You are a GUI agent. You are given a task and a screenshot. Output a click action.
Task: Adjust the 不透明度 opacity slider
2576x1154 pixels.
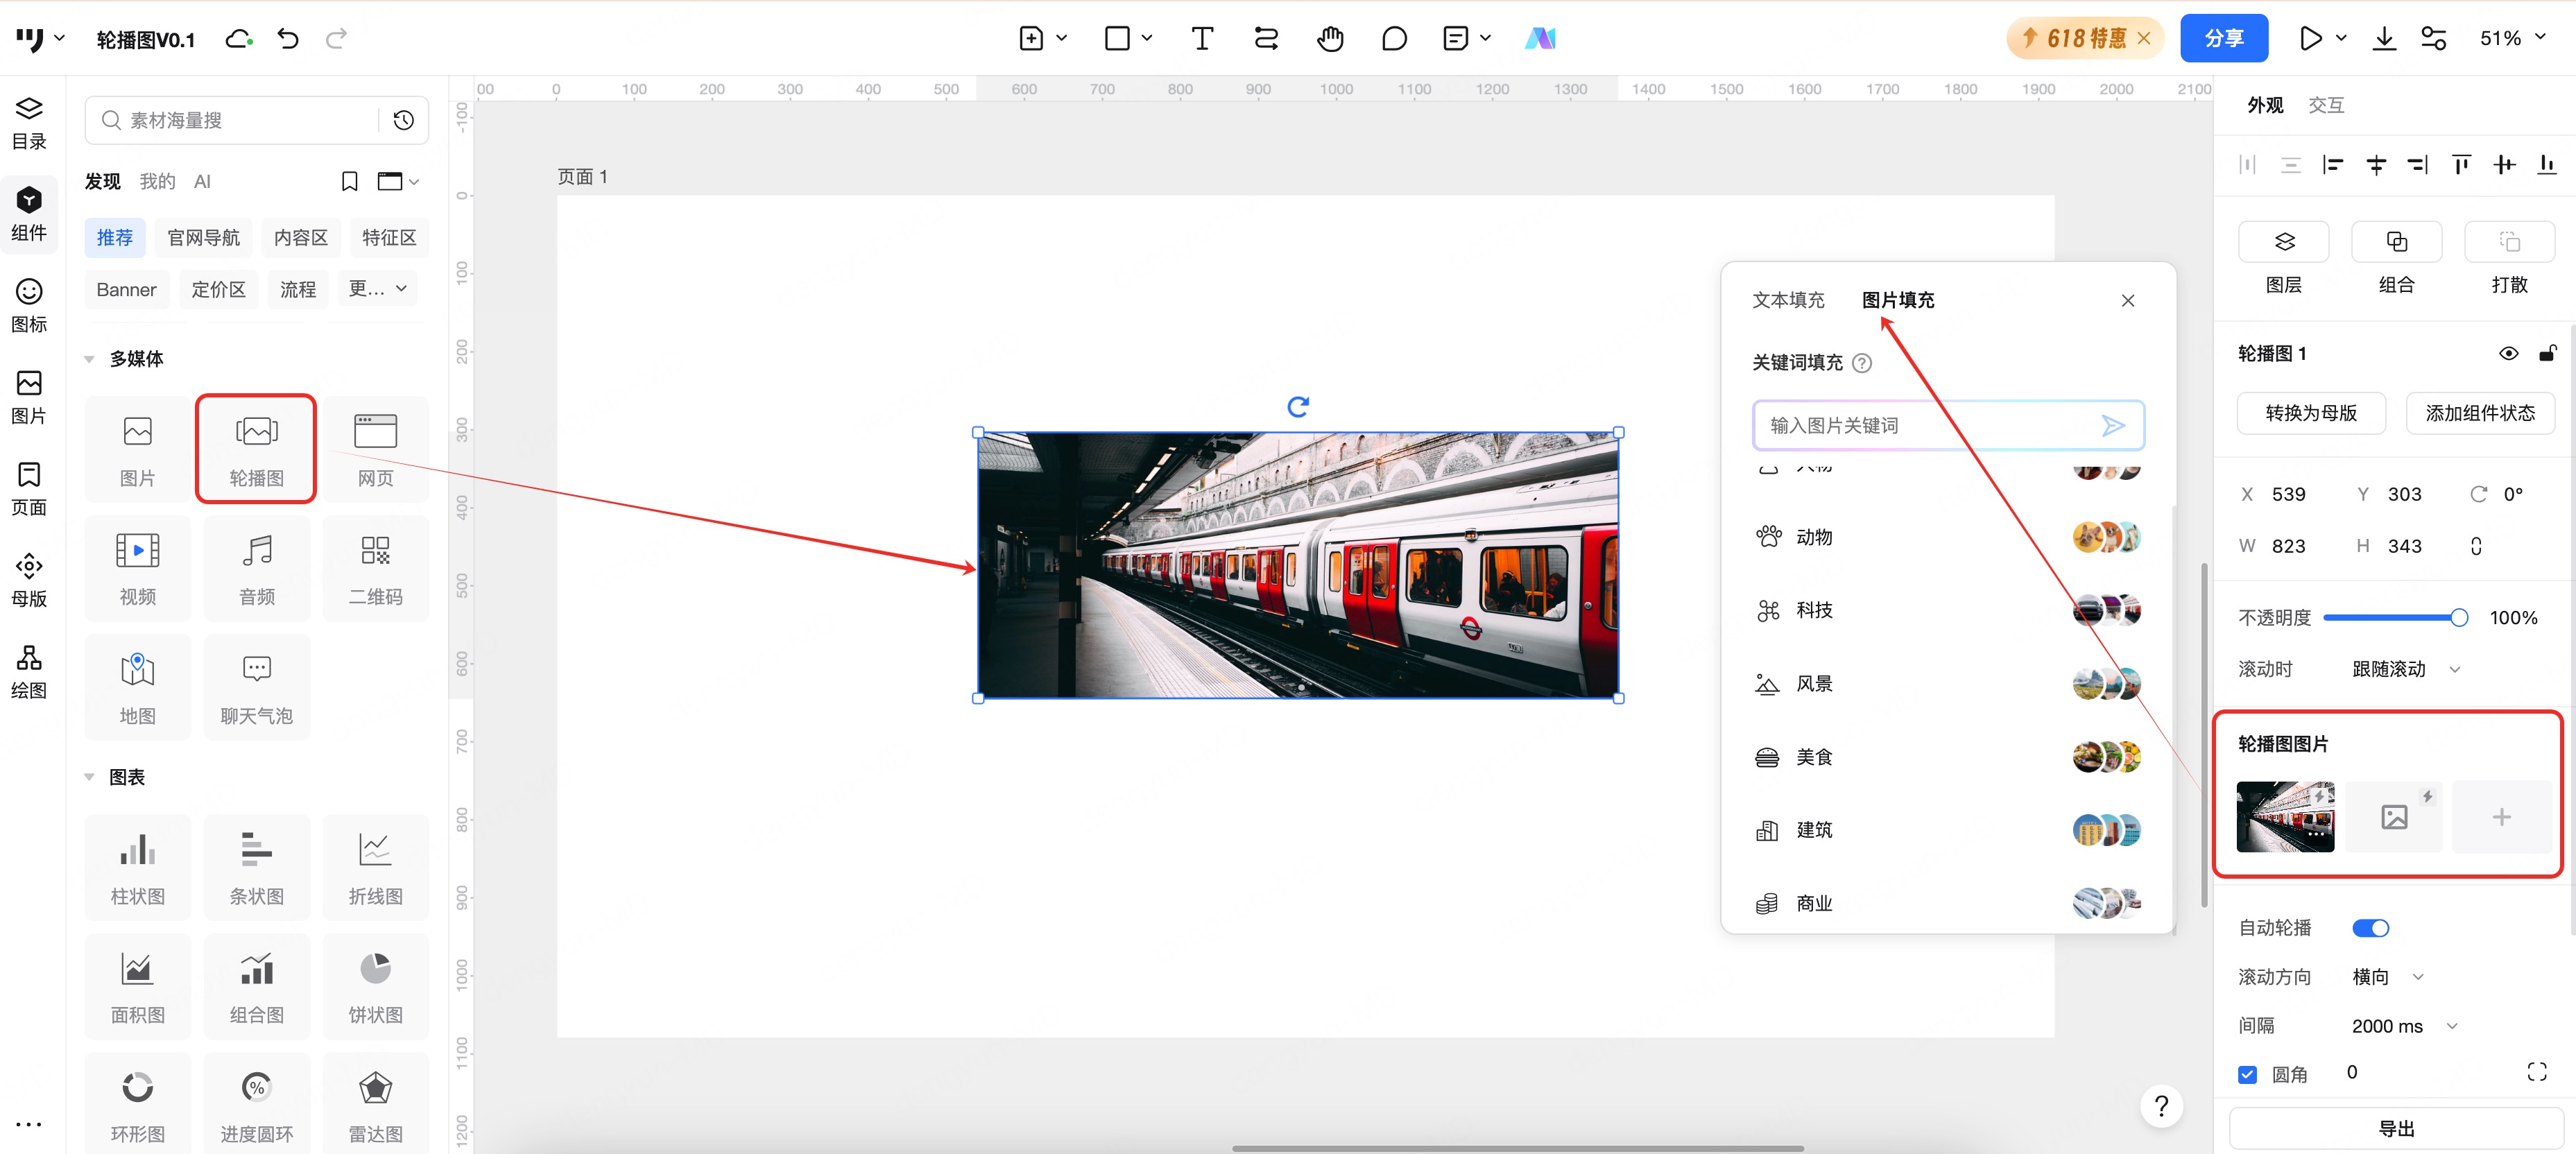point(2395,618)
